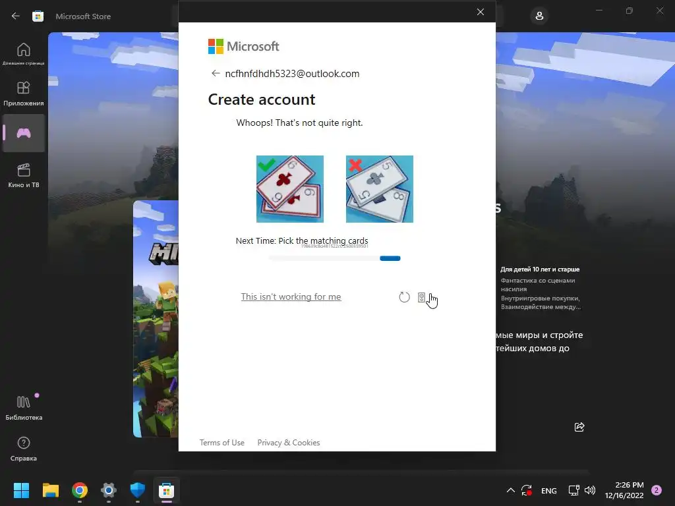This screenshot has width=675, height=506.
Task: Open Terms of Use link
Action: [x=221, y=442]
